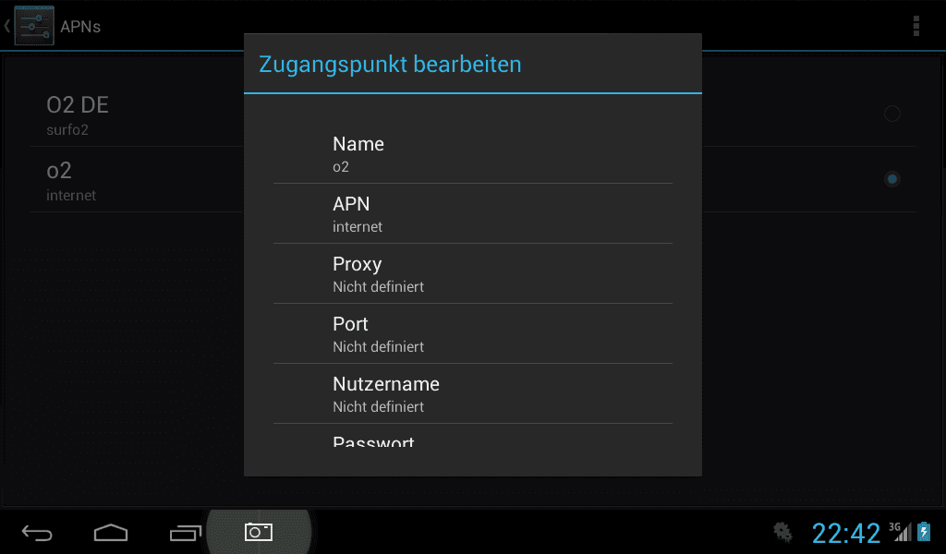The height and width of the screenshot is (554, 946).
Task: Tap the O2 DE surfo2 list entry
Action: pyautogui.click(x=137, y=114)
